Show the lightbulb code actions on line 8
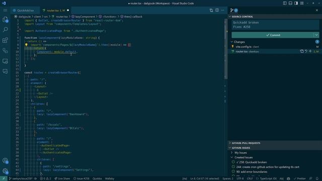322x181 pixels. 26,45
